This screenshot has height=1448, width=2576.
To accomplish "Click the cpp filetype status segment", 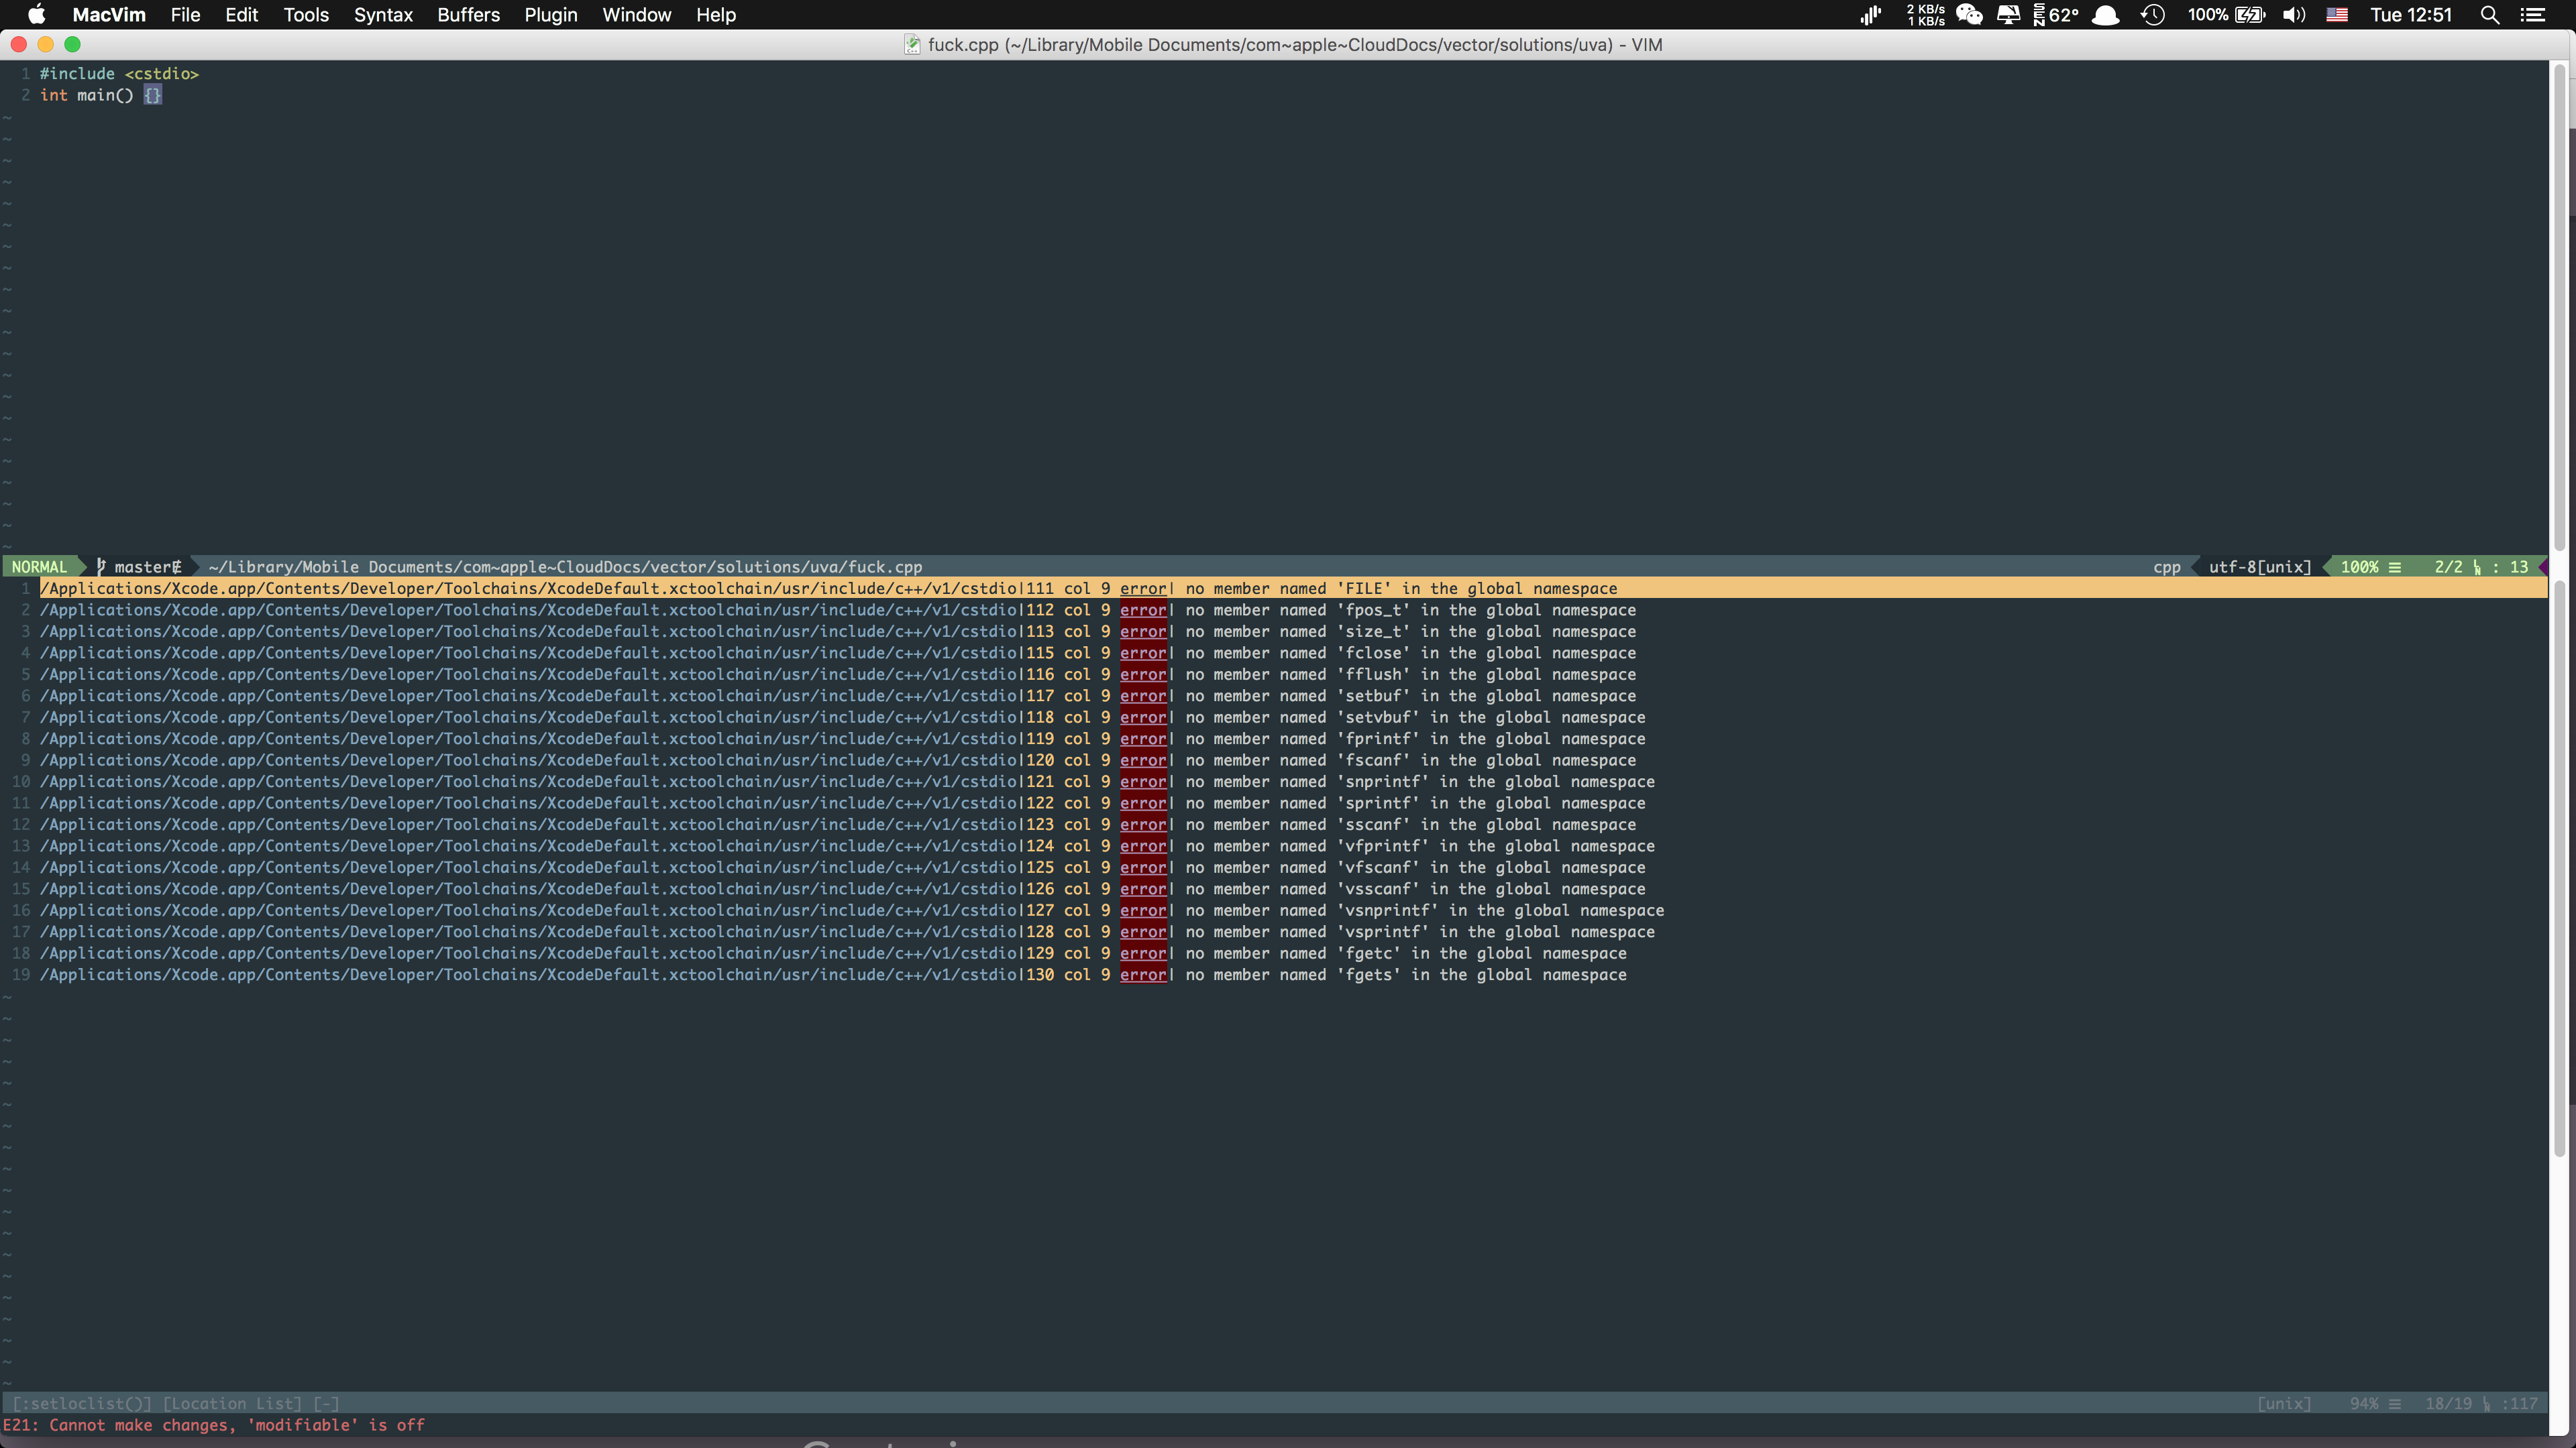I will [x=2166, y=566].
